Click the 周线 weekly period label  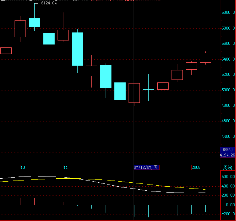(x=227, y=168)
